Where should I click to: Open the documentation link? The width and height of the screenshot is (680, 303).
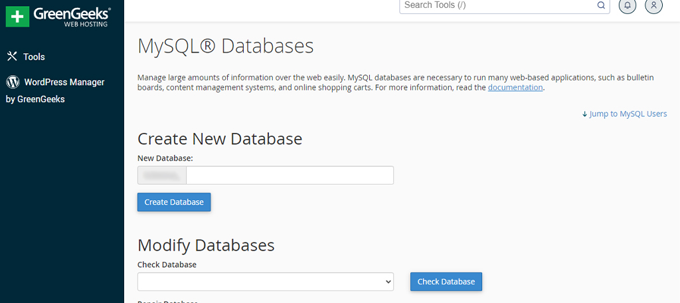click(x=515, y=87)
